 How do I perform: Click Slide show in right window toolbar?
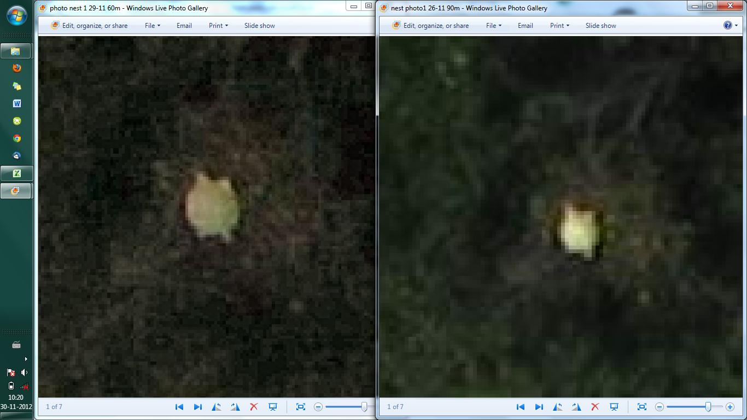pos(600,26)
